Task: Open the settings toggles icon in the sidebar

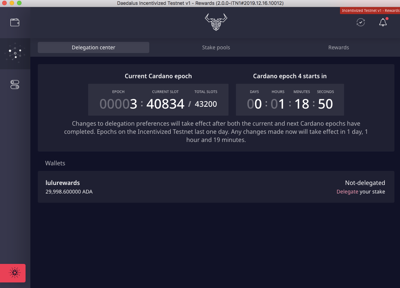Action: pos(15,85)
